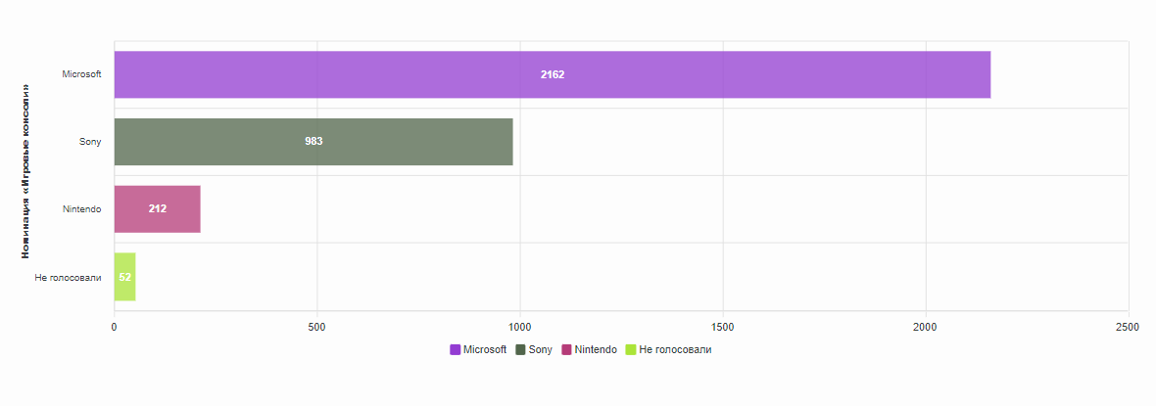Select the Sony bar in chart
Screen dimensions: 1156x406
[411, 142]
